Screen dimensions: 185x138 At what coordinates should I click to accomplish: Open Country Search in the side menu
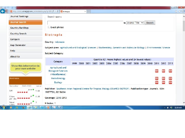tap(25, 33)
